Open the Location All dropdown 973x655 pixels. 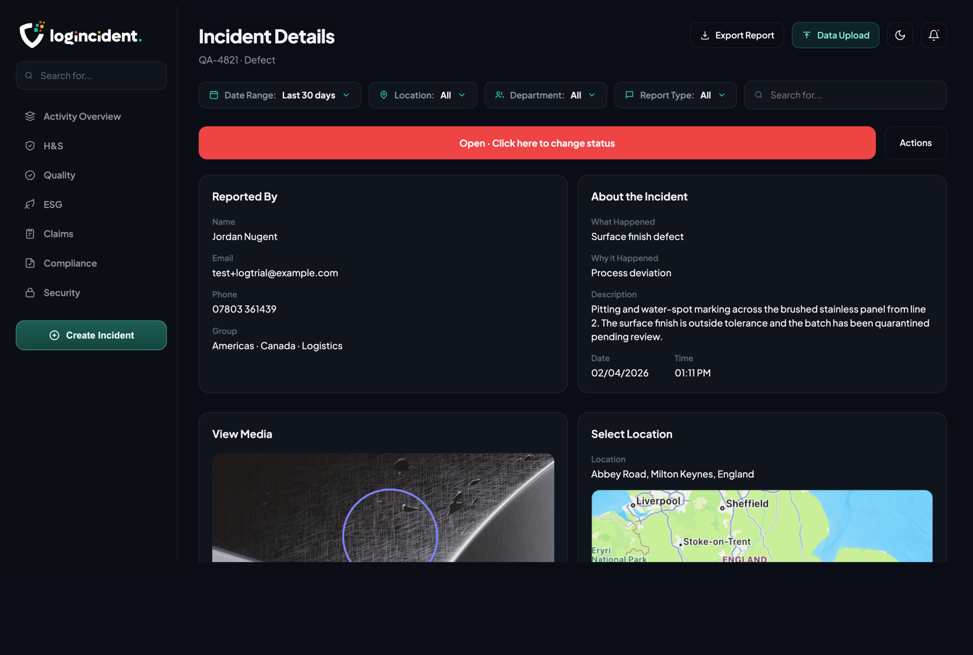(x=423, y=95)
